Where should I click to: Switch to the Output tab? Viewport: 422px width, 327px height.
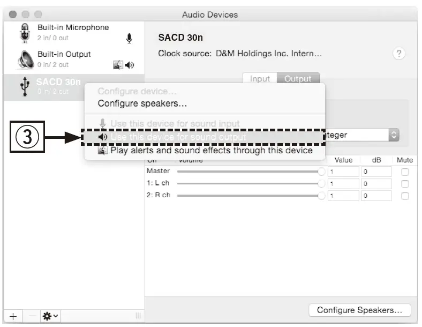click(x=298, y=78)
